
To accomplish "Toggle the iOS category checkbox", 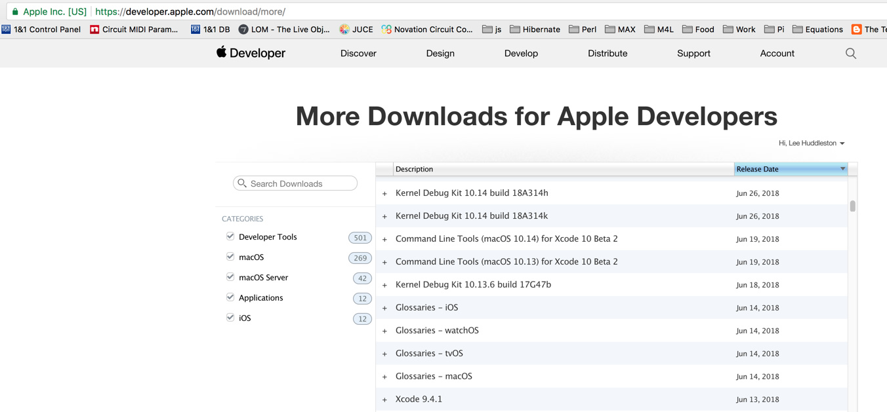I will click(230, 318).
